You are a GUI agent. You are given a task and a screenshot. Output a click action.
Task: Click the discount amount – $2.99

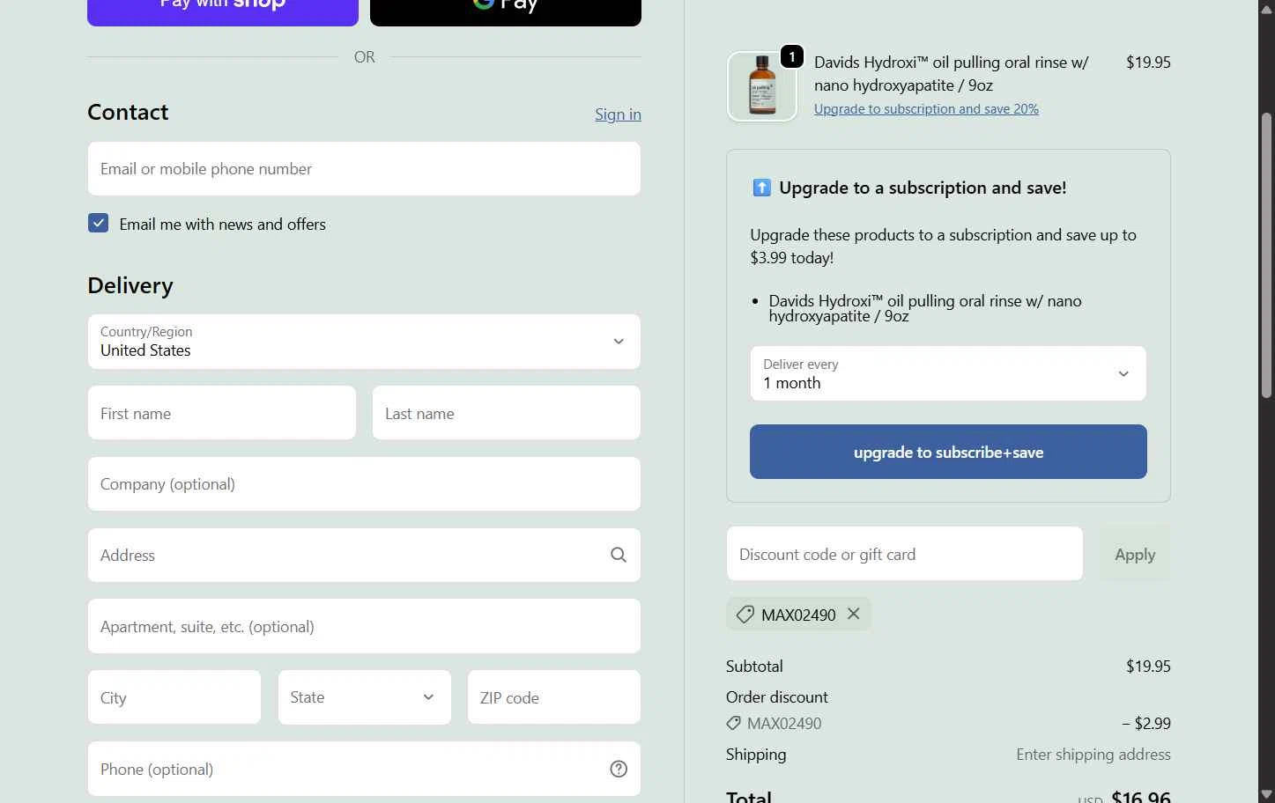(1146, 724)
